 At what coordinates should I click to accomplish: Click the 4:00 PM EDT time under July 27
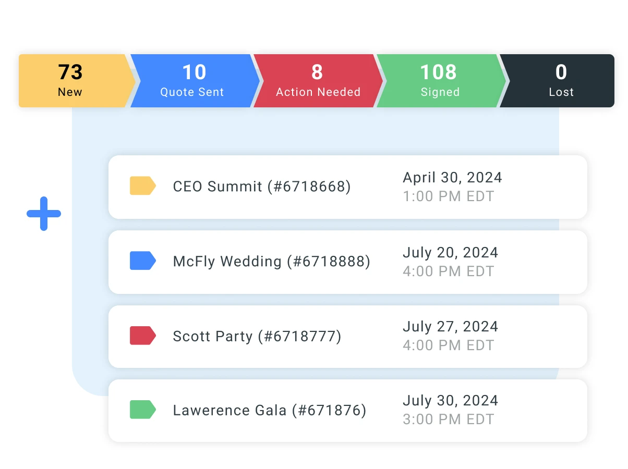(x=448, y=345)
